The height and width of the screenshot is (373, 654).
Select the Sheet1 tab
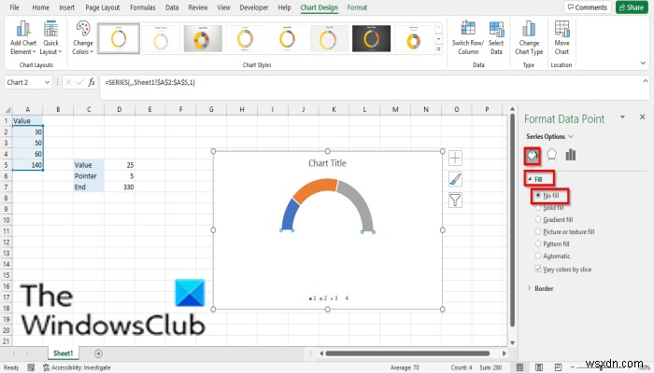[63, 353]
